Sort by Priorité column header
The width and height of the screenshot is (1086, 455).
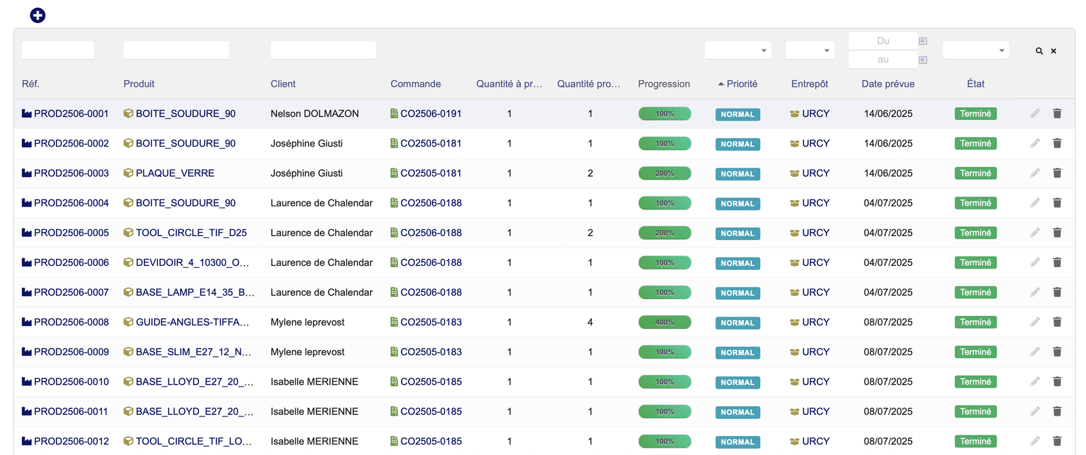coord(741,84)
